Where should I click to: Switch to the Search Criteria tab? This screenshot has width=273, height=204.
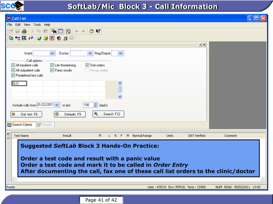[21, 125]
